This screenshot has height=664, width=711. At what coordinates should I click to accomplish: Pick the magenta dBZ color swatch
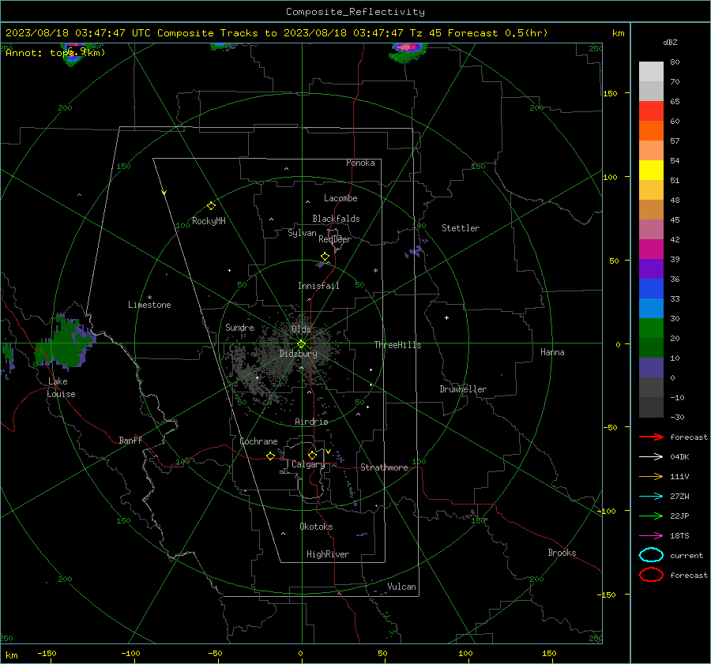click(651, 249)
